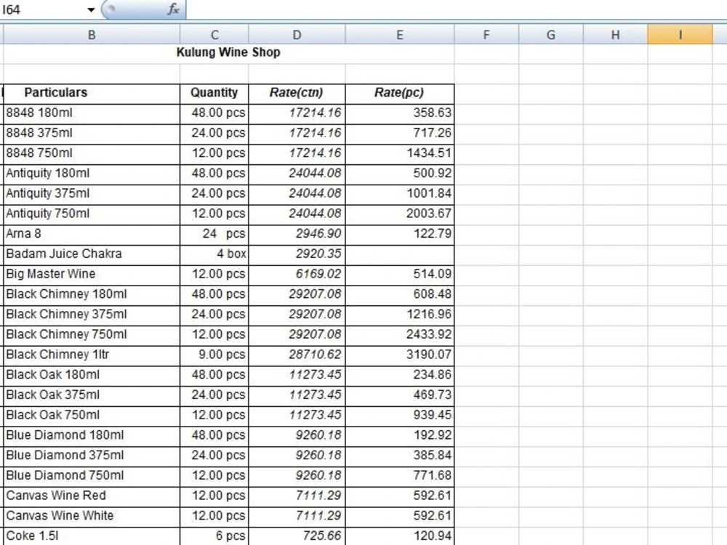Viewport: 727px width, 545px height.
Task: Select the cell 8848 180ml
Action: click(x=92, y=113)
